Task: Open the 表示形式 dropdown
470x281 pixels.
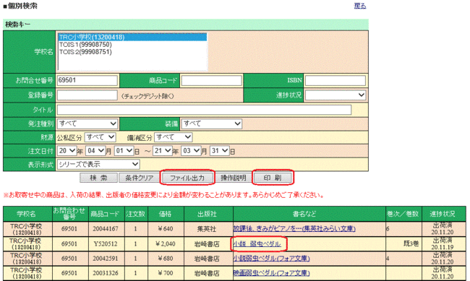Action: point(98,164)
